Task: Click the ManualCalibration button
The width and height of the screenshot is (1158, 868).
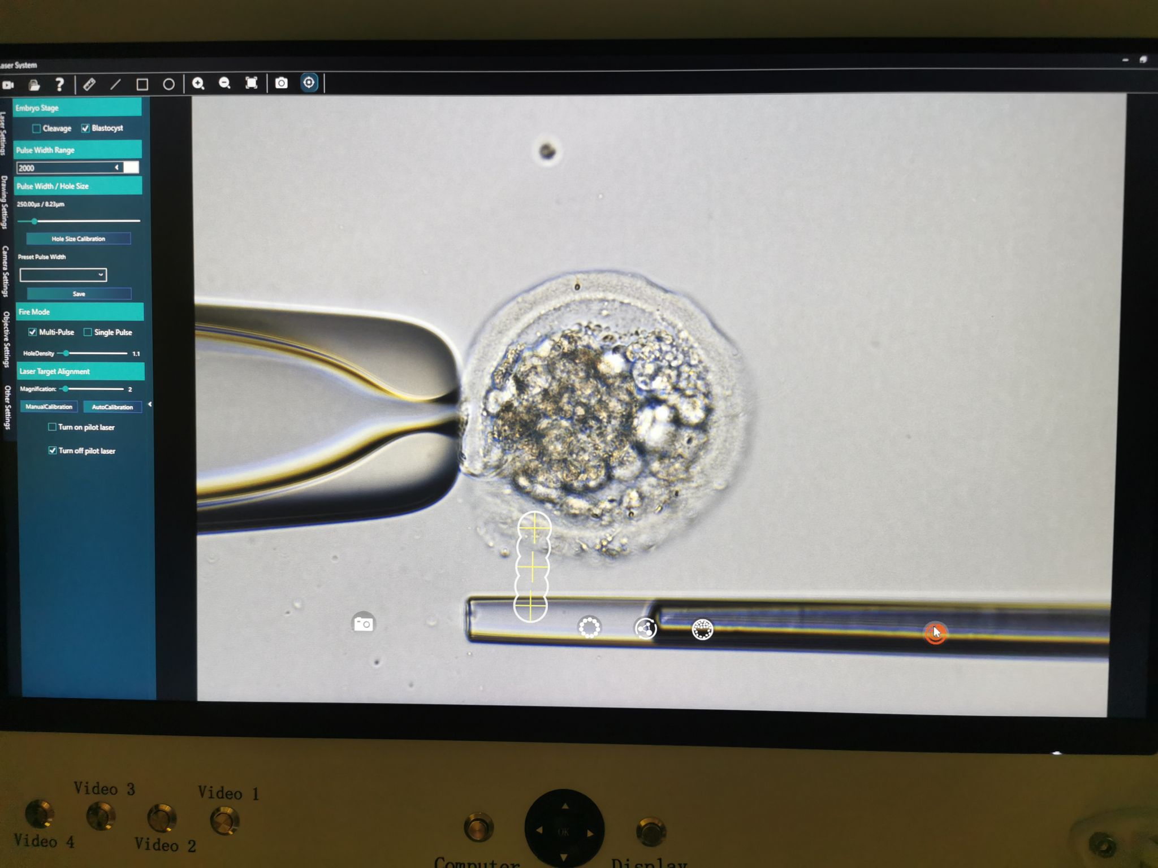Action: pyautogui.click(x=49, y=406)
